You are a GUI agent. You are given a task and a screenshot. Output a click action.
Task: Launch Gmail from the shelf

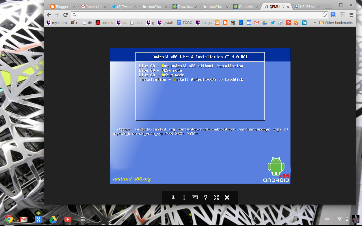tap(23, 219)
